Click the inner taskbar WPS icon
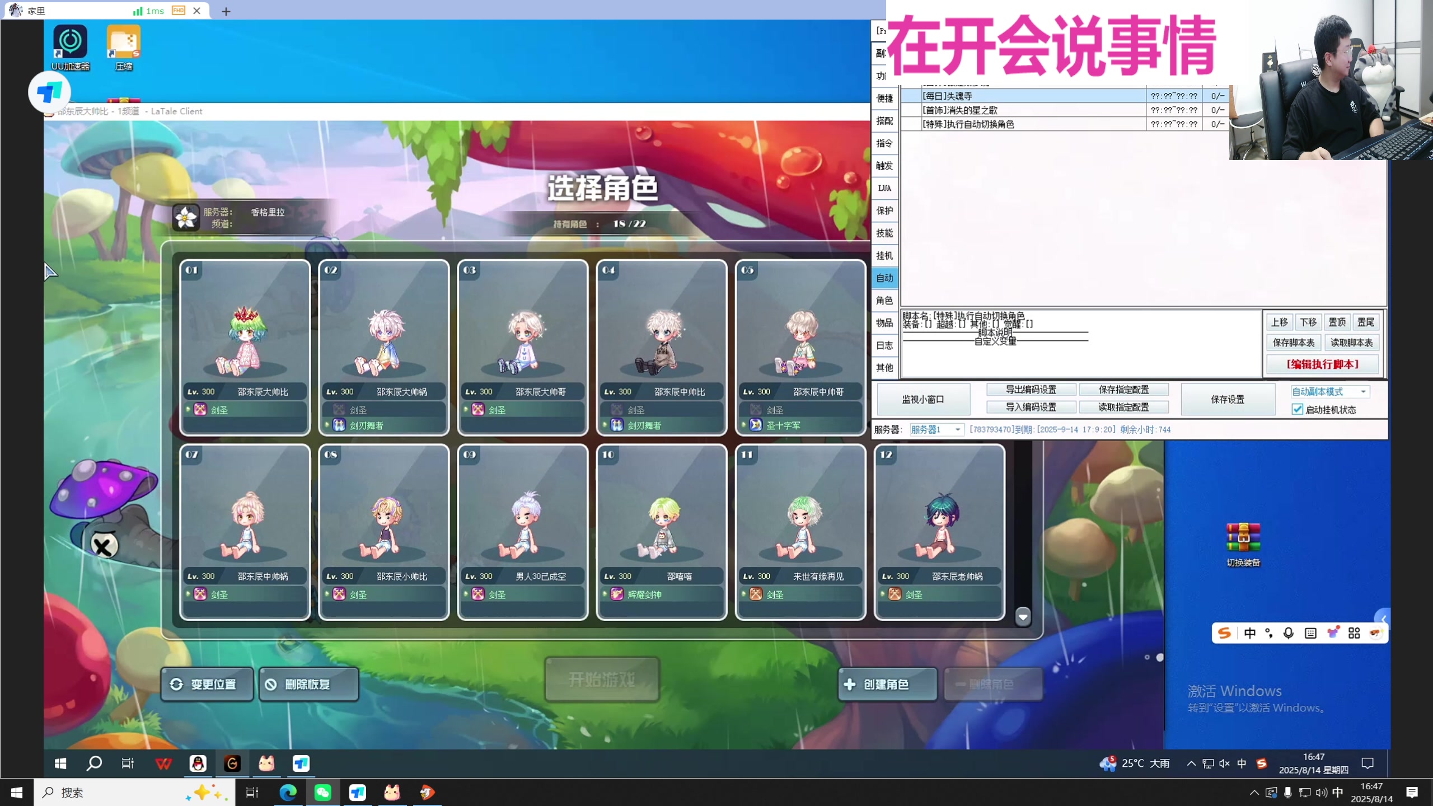 [x=163, y=763]
